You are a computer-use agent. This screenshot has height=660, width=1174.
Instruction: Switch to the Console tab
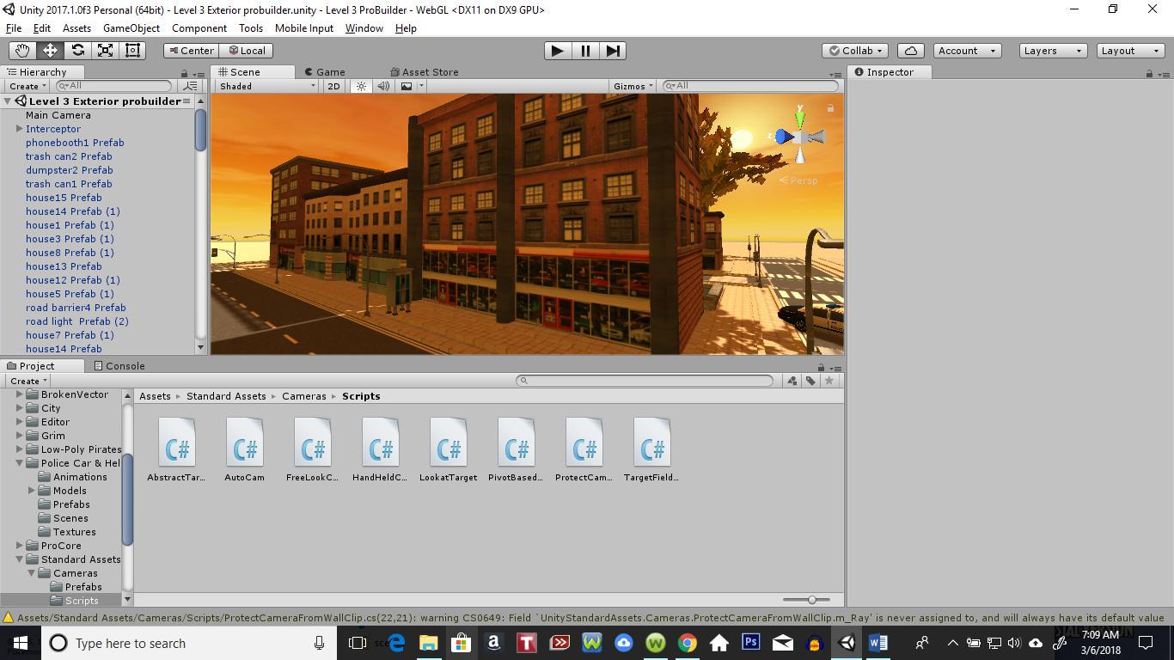119,366
